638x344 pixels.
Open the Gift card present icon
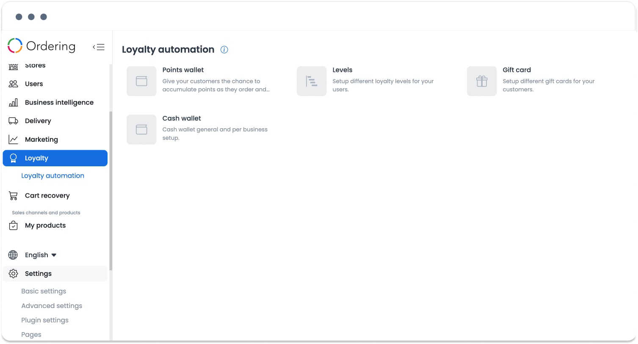(x=482, y=81)
